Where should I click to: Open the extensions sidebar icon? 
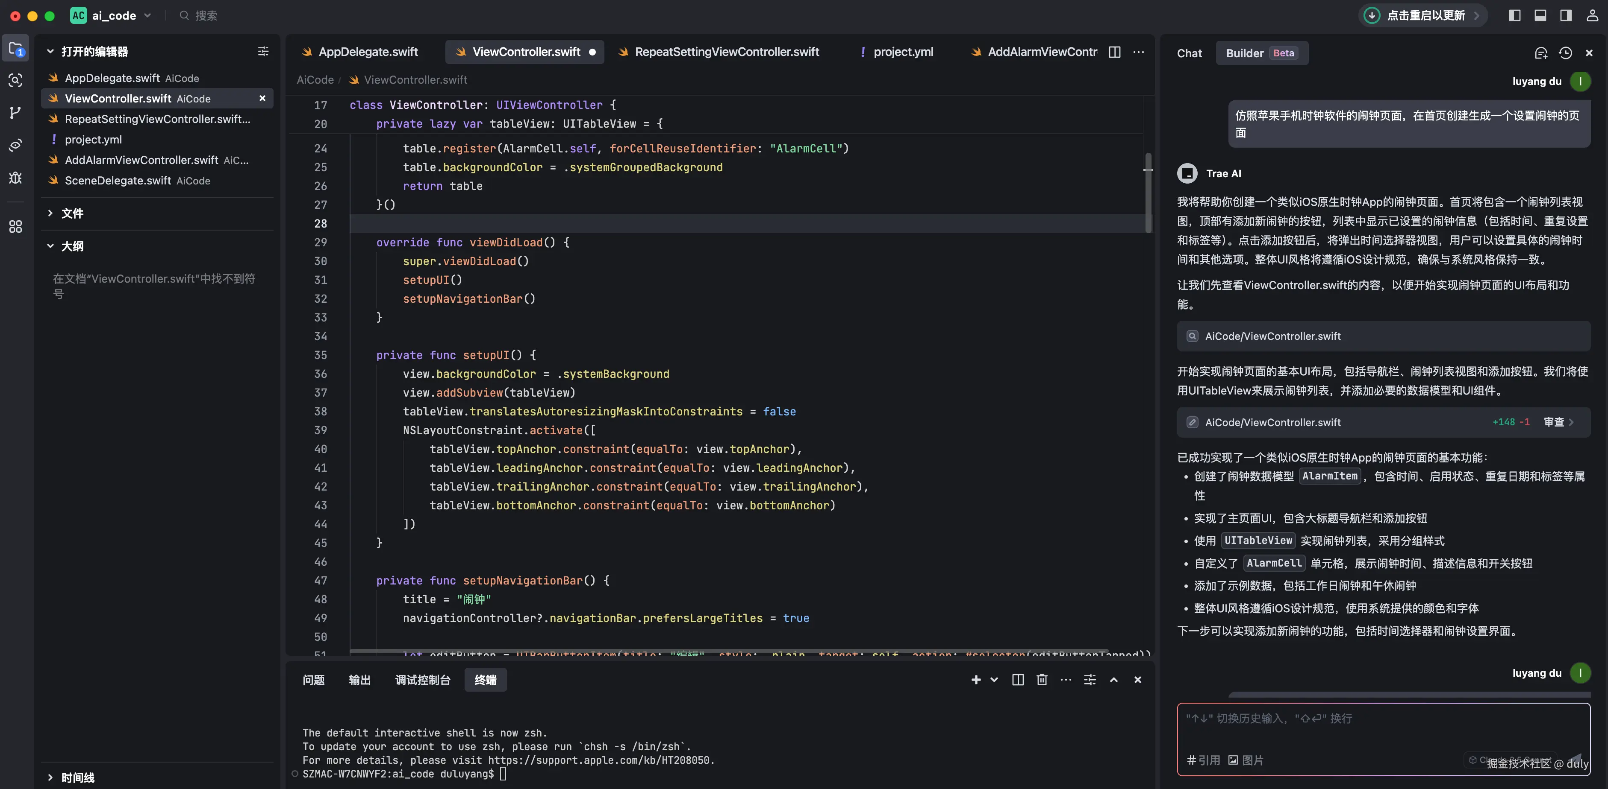click(16, 227)
